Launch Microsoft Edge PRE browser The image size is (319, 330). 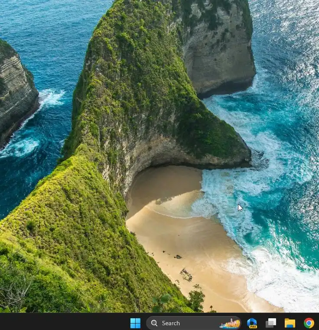click(x=252, y=323)
